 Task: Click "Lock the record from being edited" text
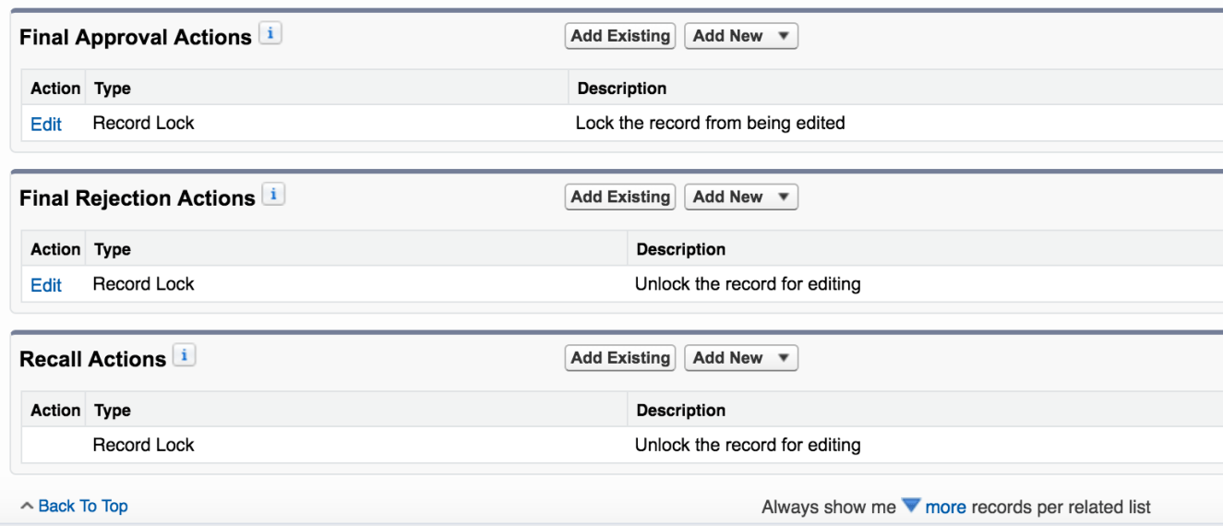click(x=710, y=123)
